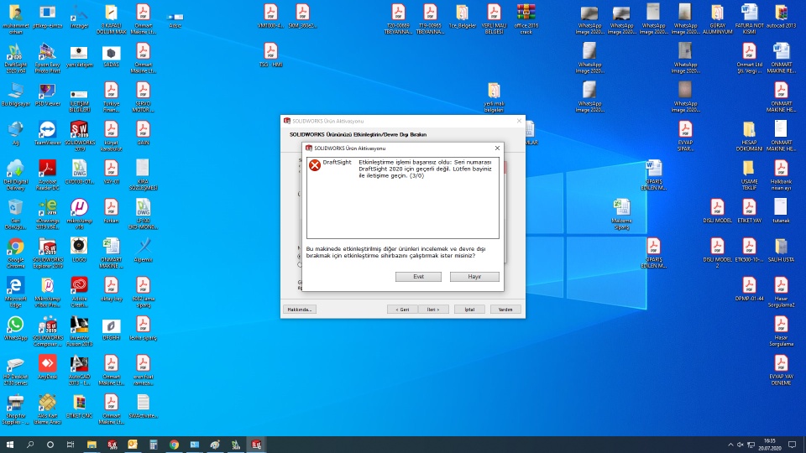Viewport: 806px width, 453px height.
Task: Open the Windows Start menu
Action: (x=10, y=445)
